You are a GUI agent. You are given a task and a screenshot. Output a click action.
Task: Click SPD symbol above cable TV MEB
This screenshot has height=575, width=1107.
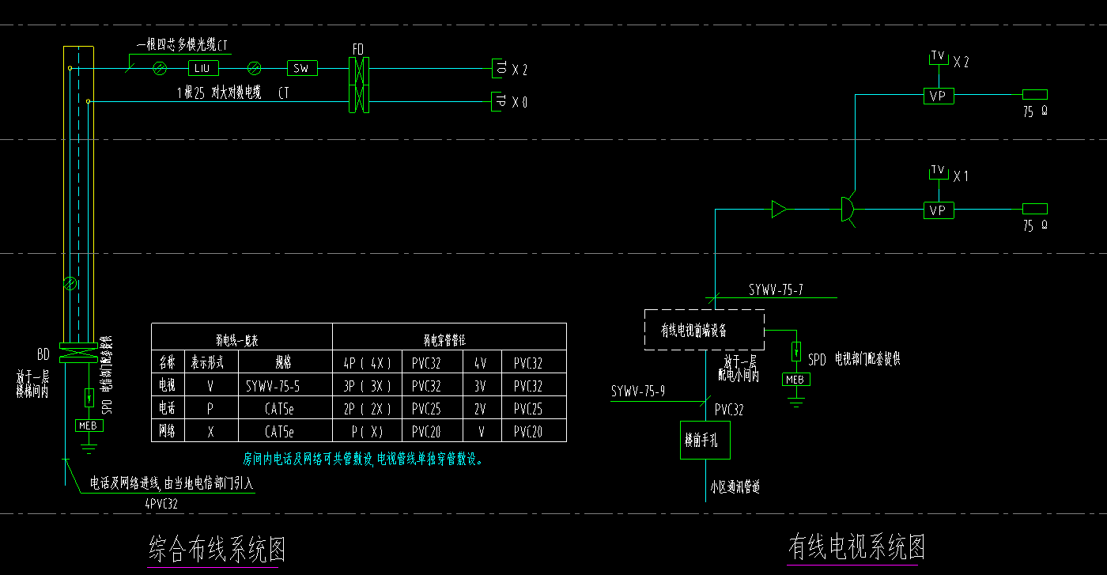pyautogui.click(x=796, y=350)
